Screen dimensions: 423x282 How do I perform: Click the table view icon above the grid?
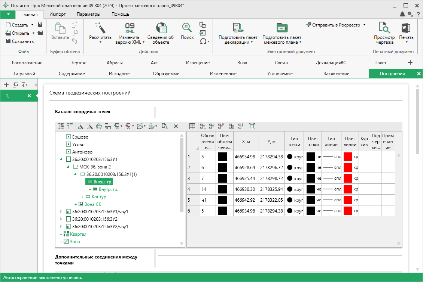point(192,126)
